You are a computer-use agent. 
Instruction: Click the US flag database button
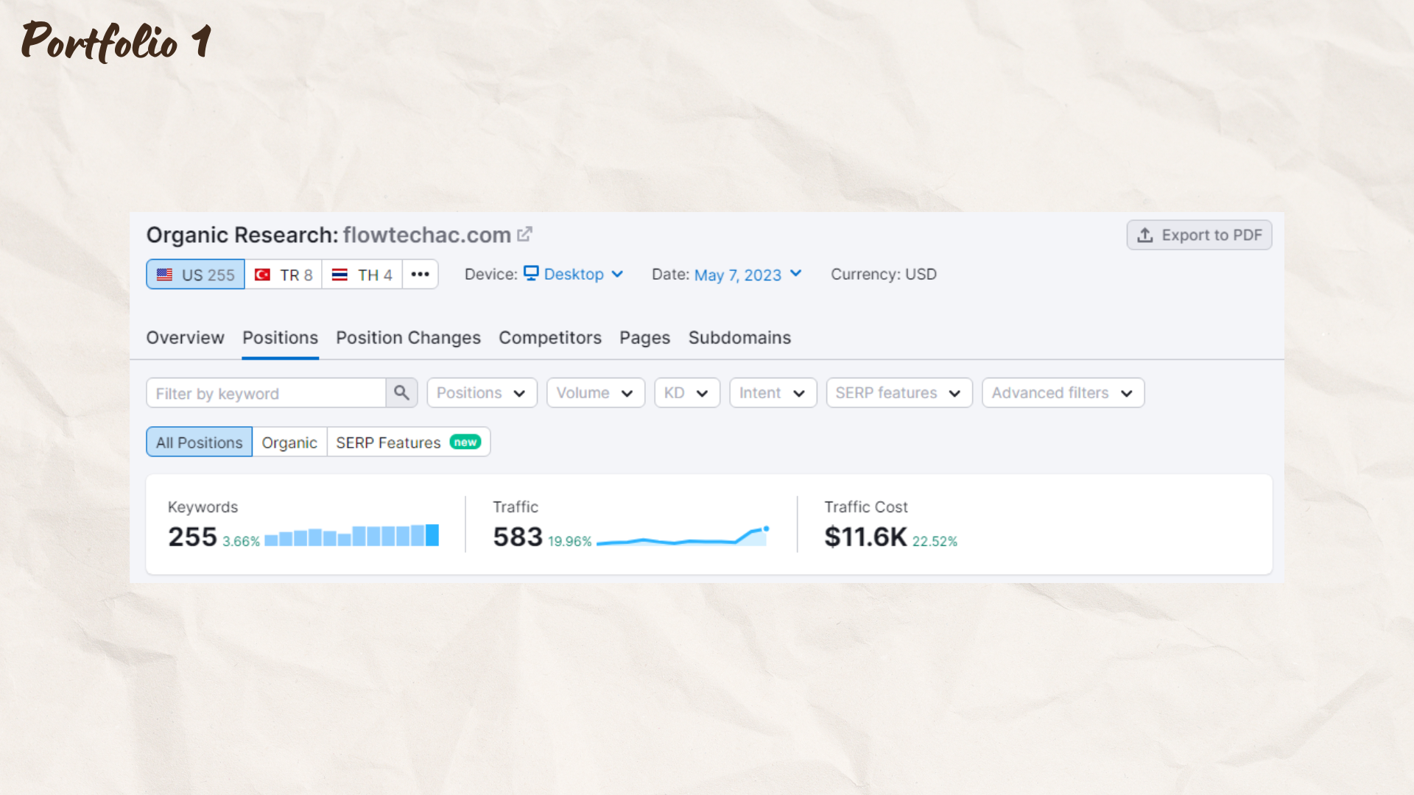coord(195,275)
